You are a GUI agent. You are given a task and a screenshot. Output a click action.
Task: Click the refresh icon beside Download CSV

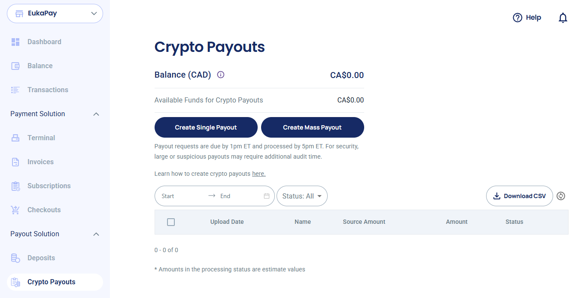[x=561, y=196]
